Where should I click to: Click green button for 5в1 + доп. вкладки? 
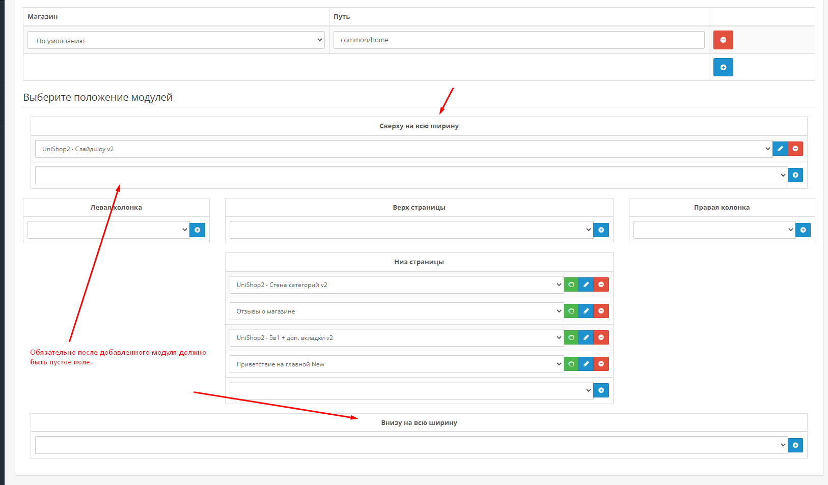(x=571, y=337)
